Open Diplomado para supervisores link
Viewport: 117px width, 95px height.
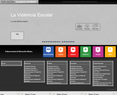(x=101, y=74)
